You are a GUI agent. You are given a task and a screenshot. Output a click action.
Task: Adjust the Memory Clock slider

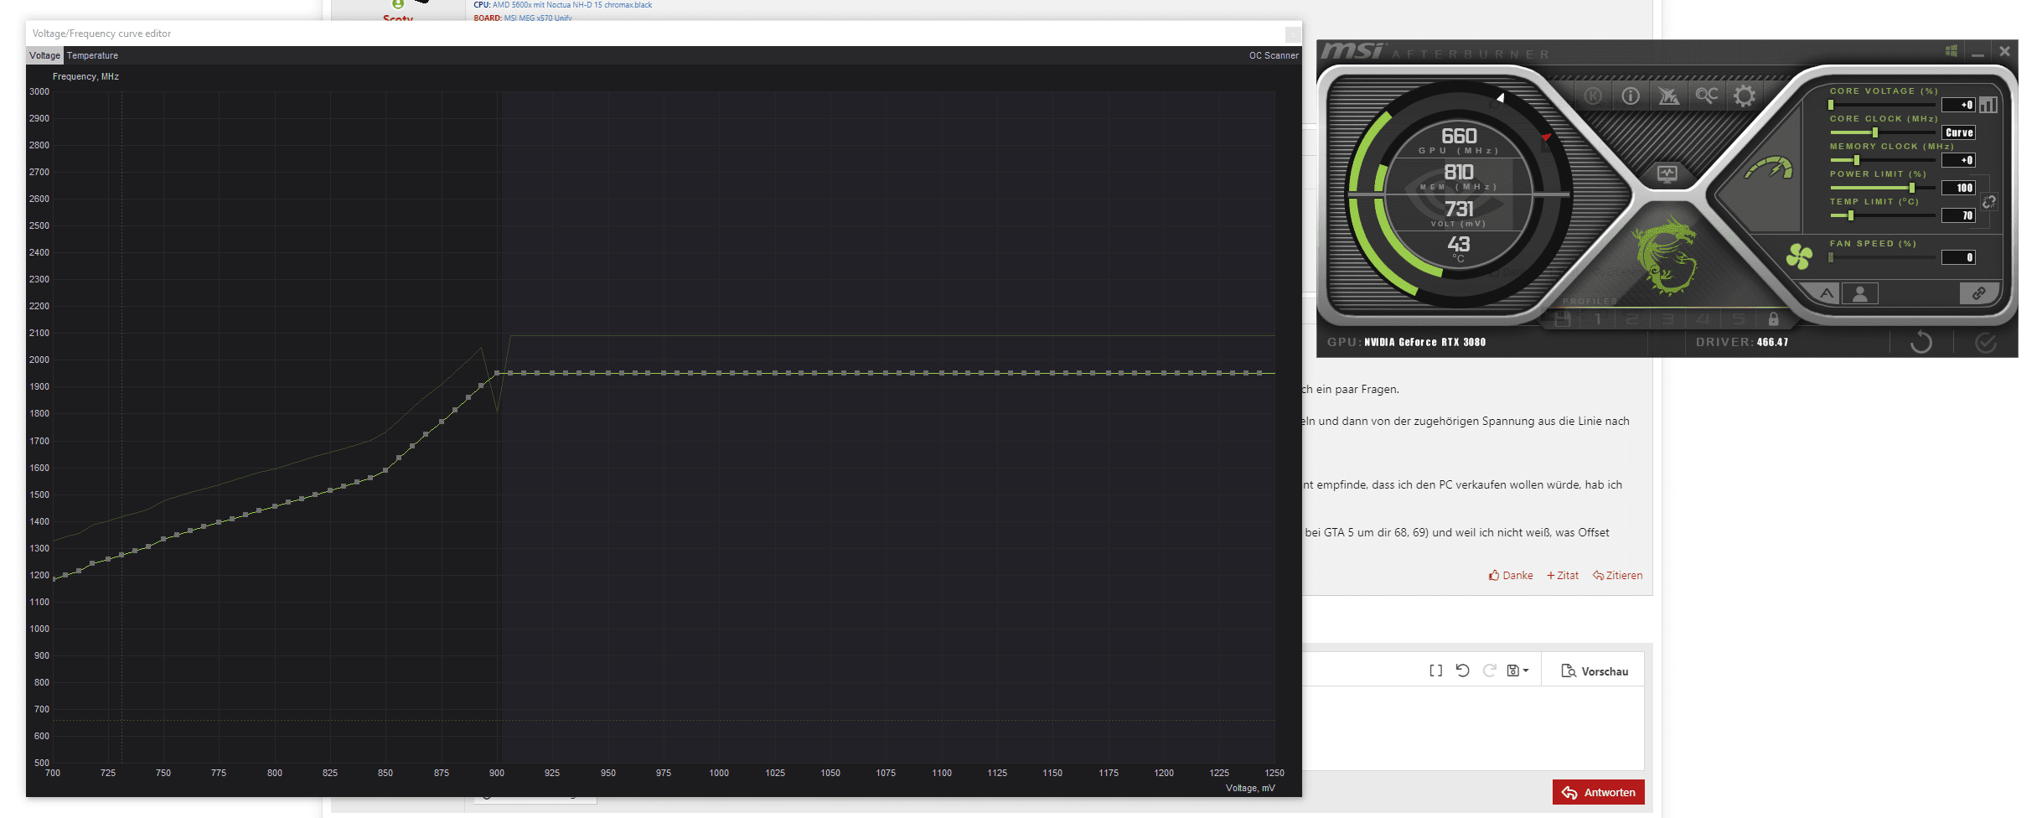[x=1882, y=160]
